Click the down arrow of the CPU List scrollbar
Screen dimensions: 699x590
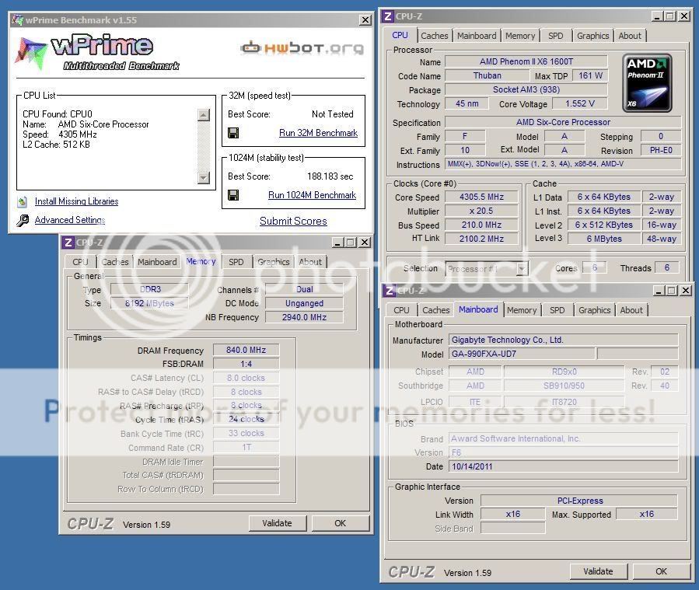[x=203, y=178]
